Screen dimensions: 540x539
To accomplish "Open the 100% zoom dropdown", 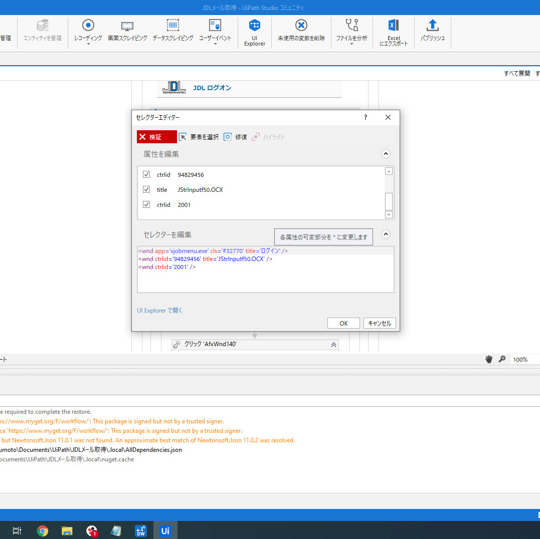I will (524, 360).
